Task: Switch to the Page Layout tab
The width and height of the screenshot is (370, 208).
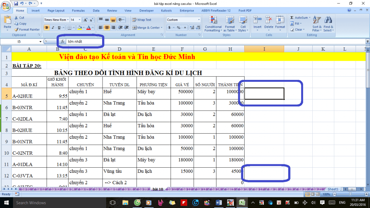Action: point(56,11)
